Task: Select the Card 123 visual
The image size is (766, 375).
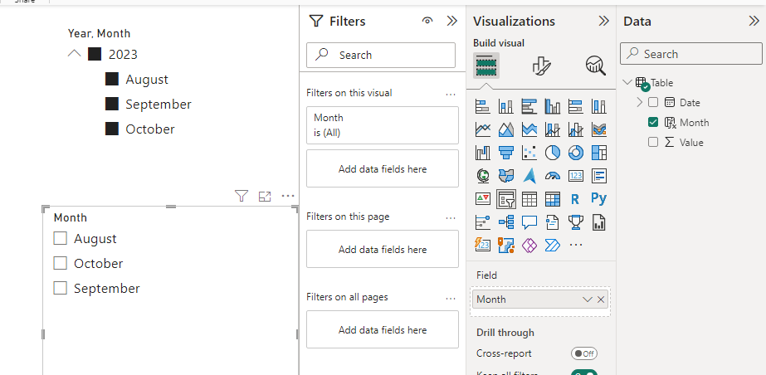Action: tap(575, 176)
